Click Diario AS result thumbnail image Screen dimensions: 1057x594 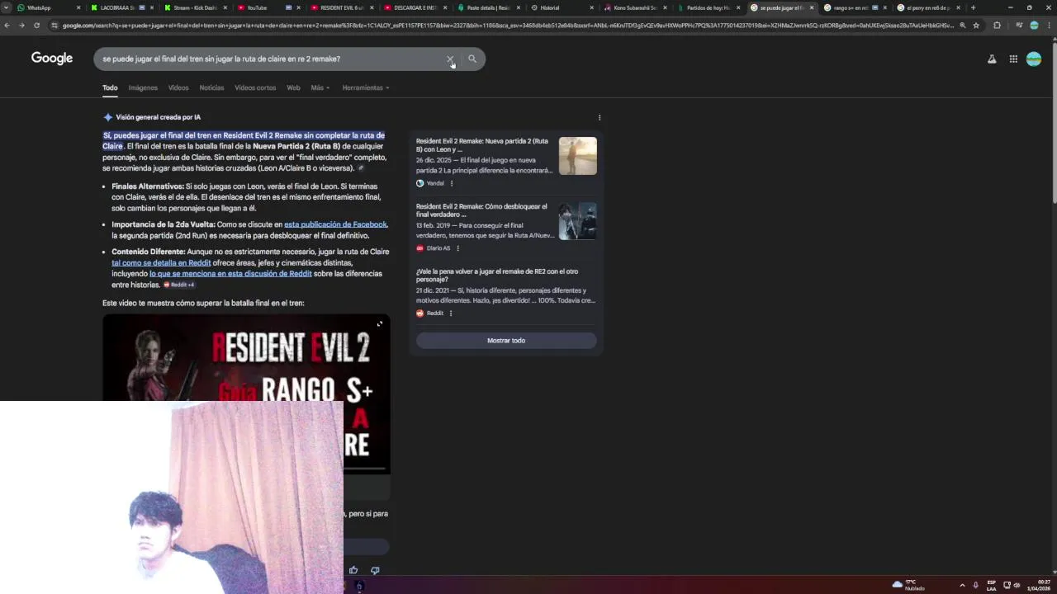coord(577,221)
